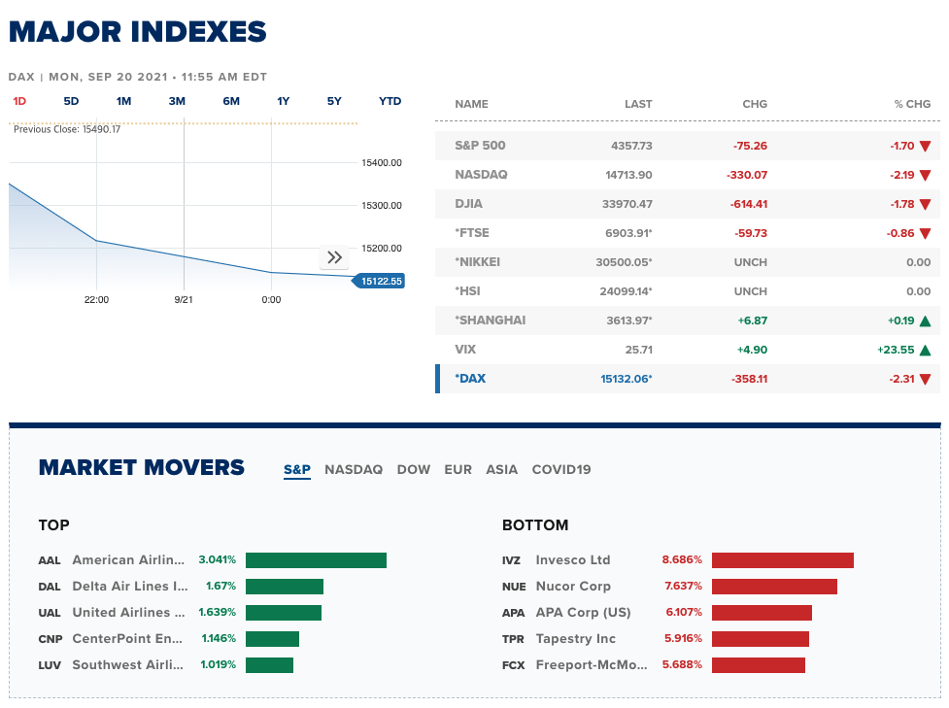This screenshot has height=708, width=949.
Task: Click the LAST column header
Action: [638, 104]
